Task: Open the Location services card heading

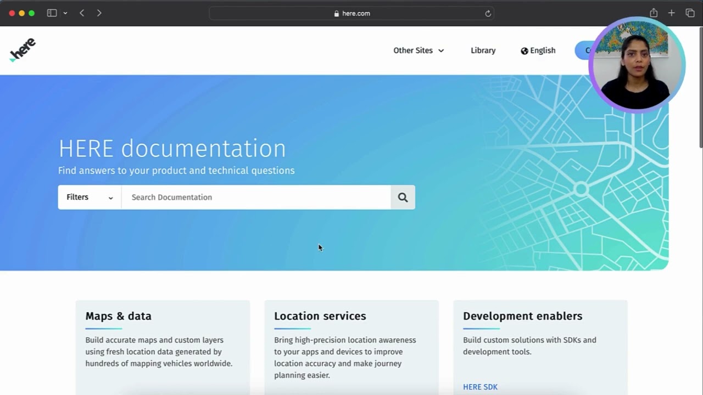Action: pyautogui.click(x=320, y=316)
